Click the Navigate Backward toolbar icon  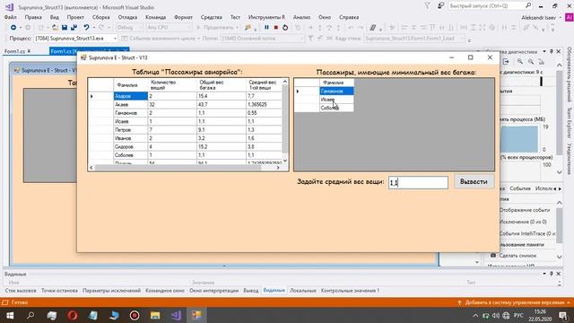pyautogui.click(x=13, y=28)
